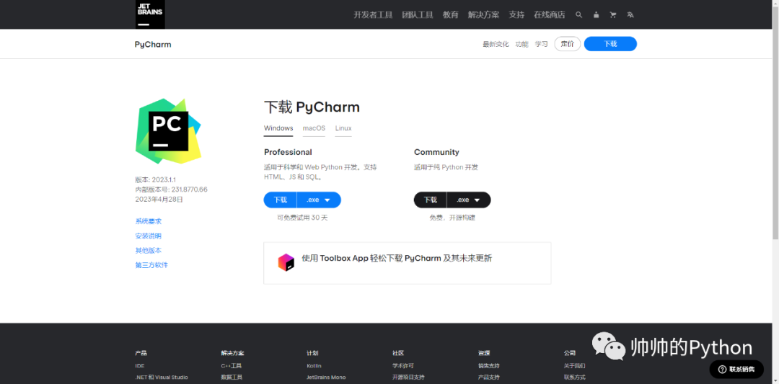This screenshot has height=384, width=779.
Task: Open the 教育 menu
Action: pos(451,15)
